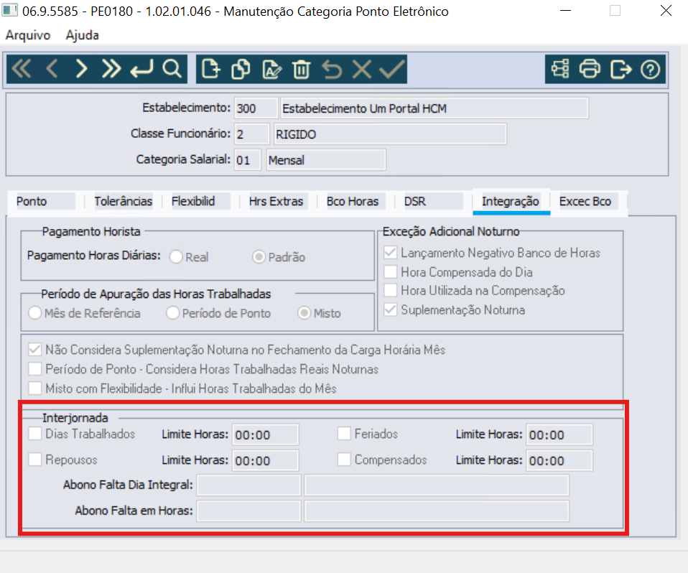The height and width of the screenshot is (573, 688).
Task: Delete record using the trash icon
Action: (302, 69)
